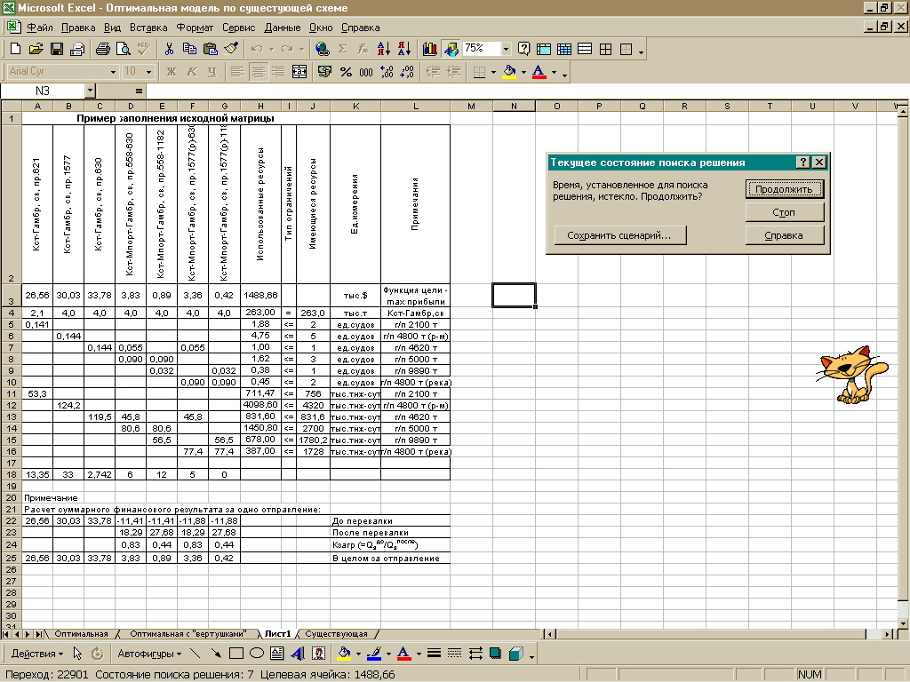Insert Clip Art picture icon
The width and height of the screenshot is (910, 682).
coord(319,654)
